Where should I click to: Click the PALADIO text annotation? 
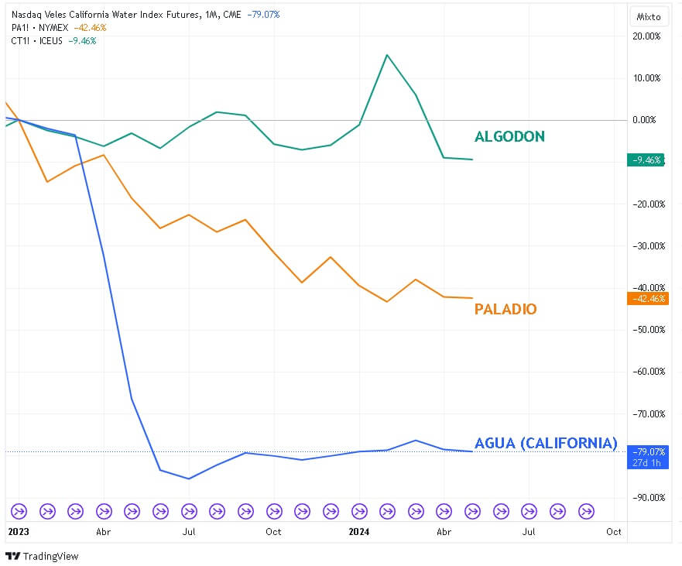(x=505, y=310)
